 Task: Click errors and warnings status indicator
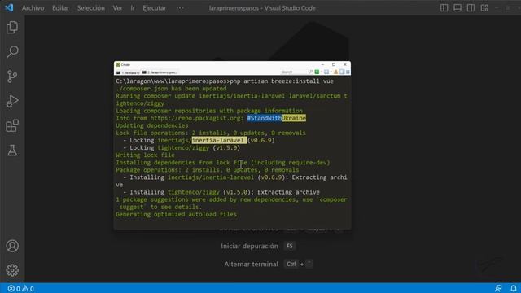coord(21,288)
